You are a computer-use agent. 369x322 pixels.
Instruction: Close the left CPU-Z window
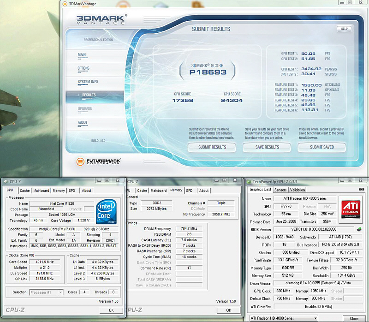118,180
